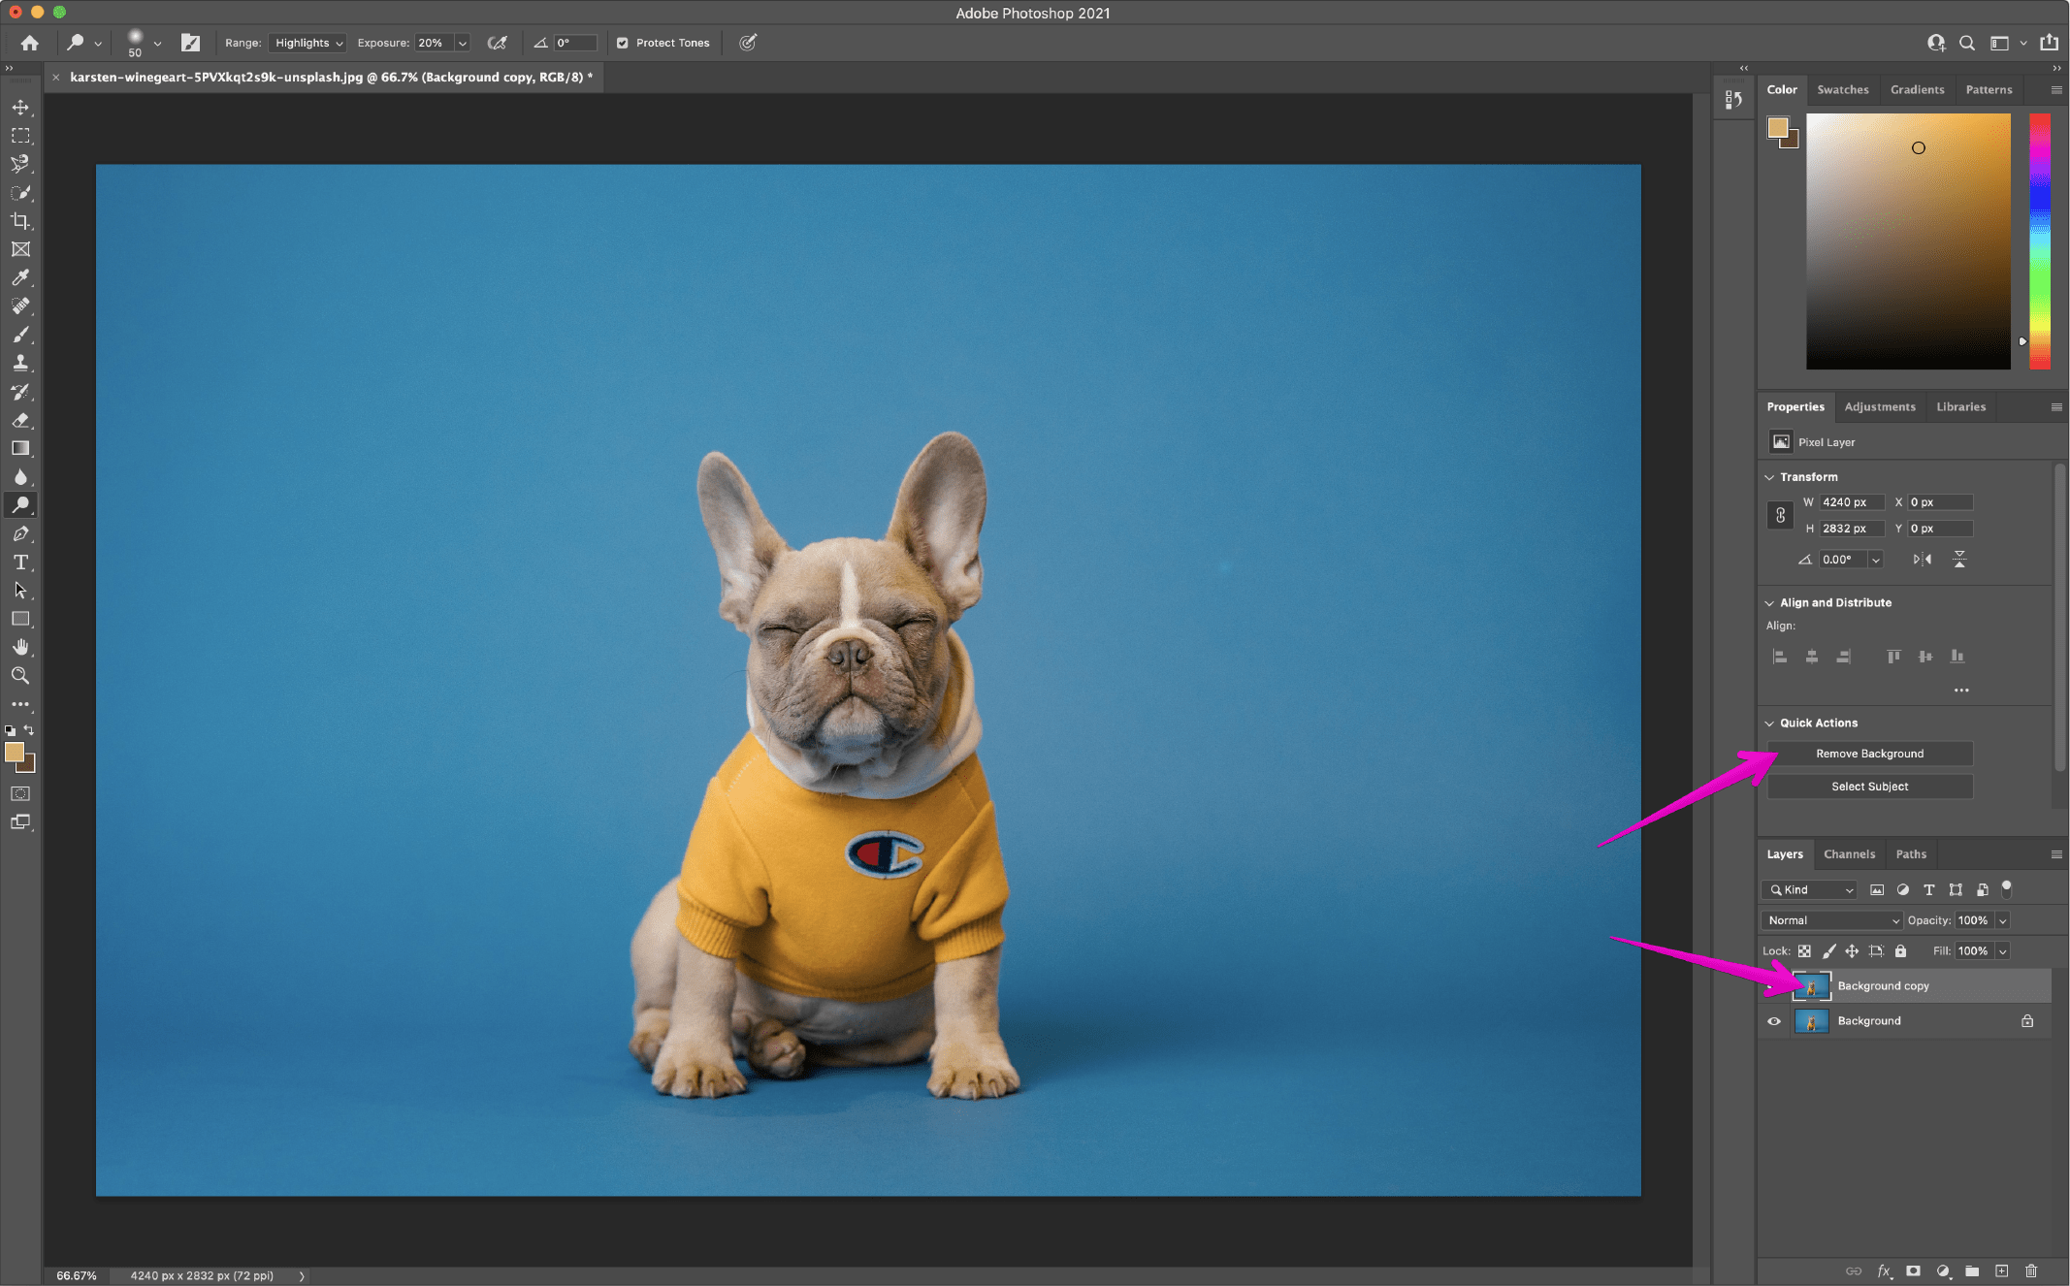This screenshot has height=1286, width=2070.
Task: Click Remove Background quick action button
Action: coord(1870,755)
